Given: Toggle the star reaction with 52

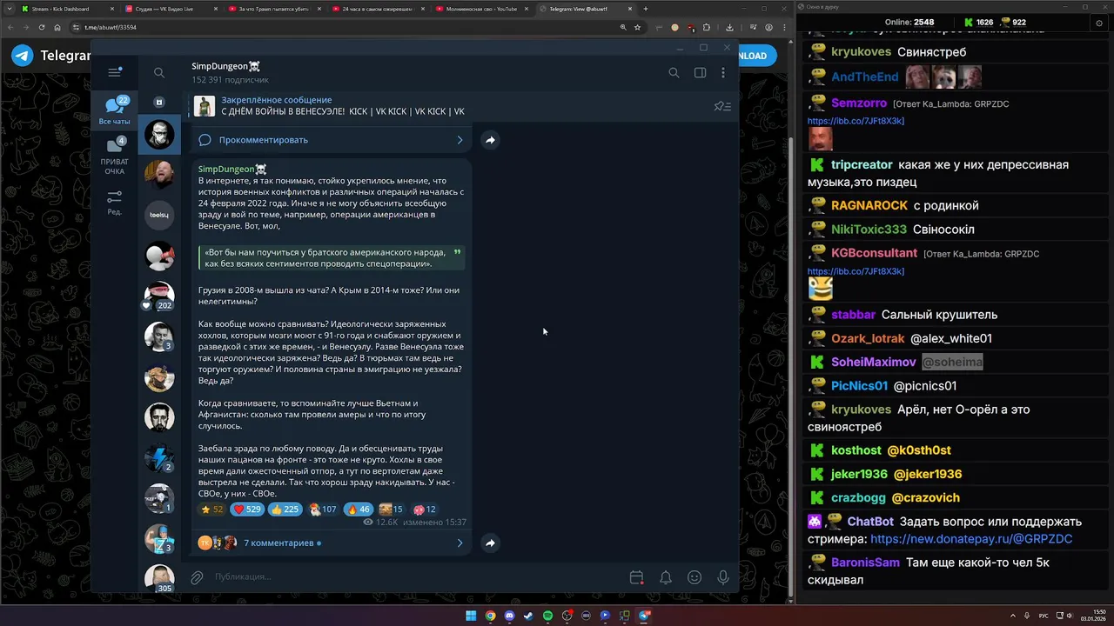Looking at the screenshot, I should coord(211,509).
